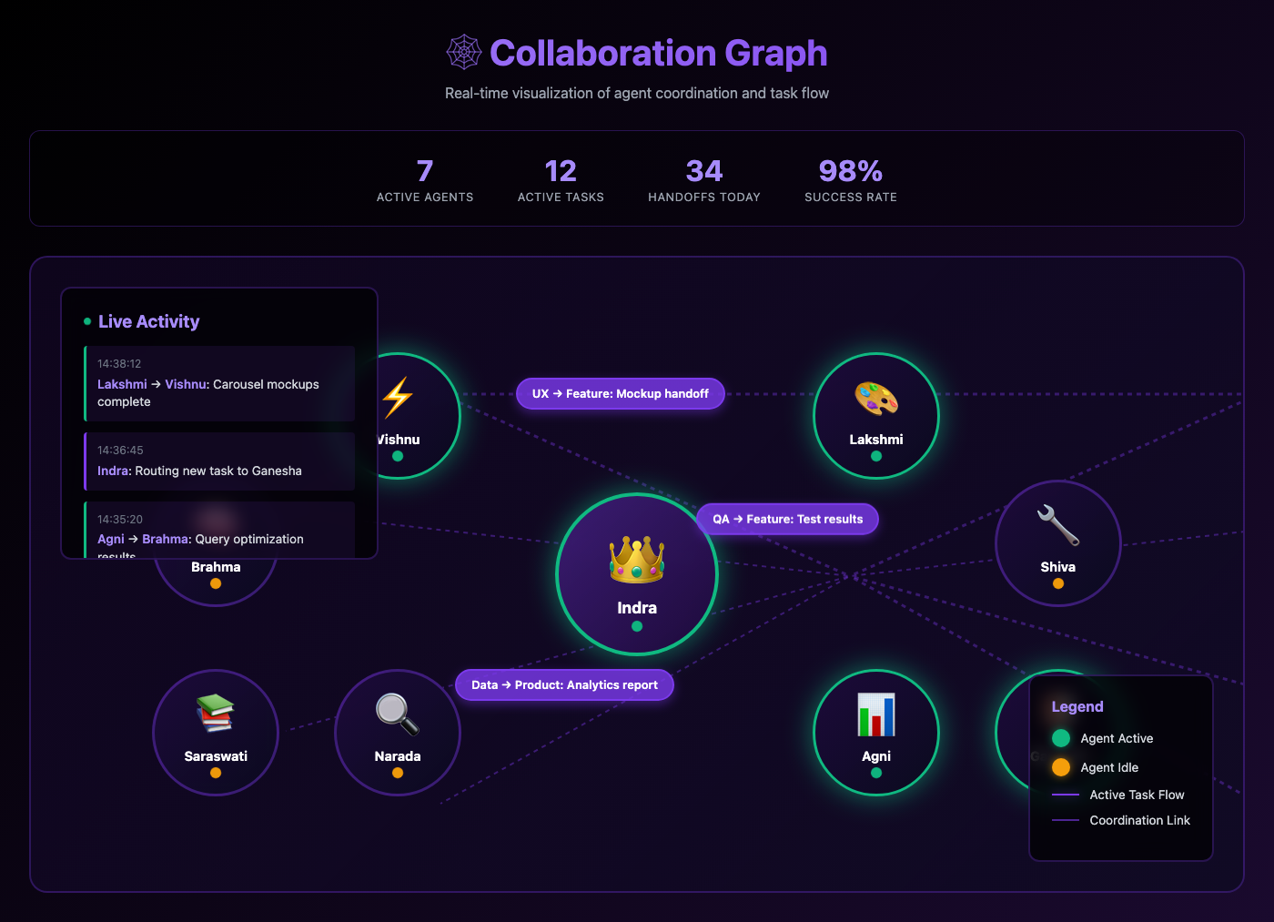Select the Agni bar chart agent icon

point(875,715)
